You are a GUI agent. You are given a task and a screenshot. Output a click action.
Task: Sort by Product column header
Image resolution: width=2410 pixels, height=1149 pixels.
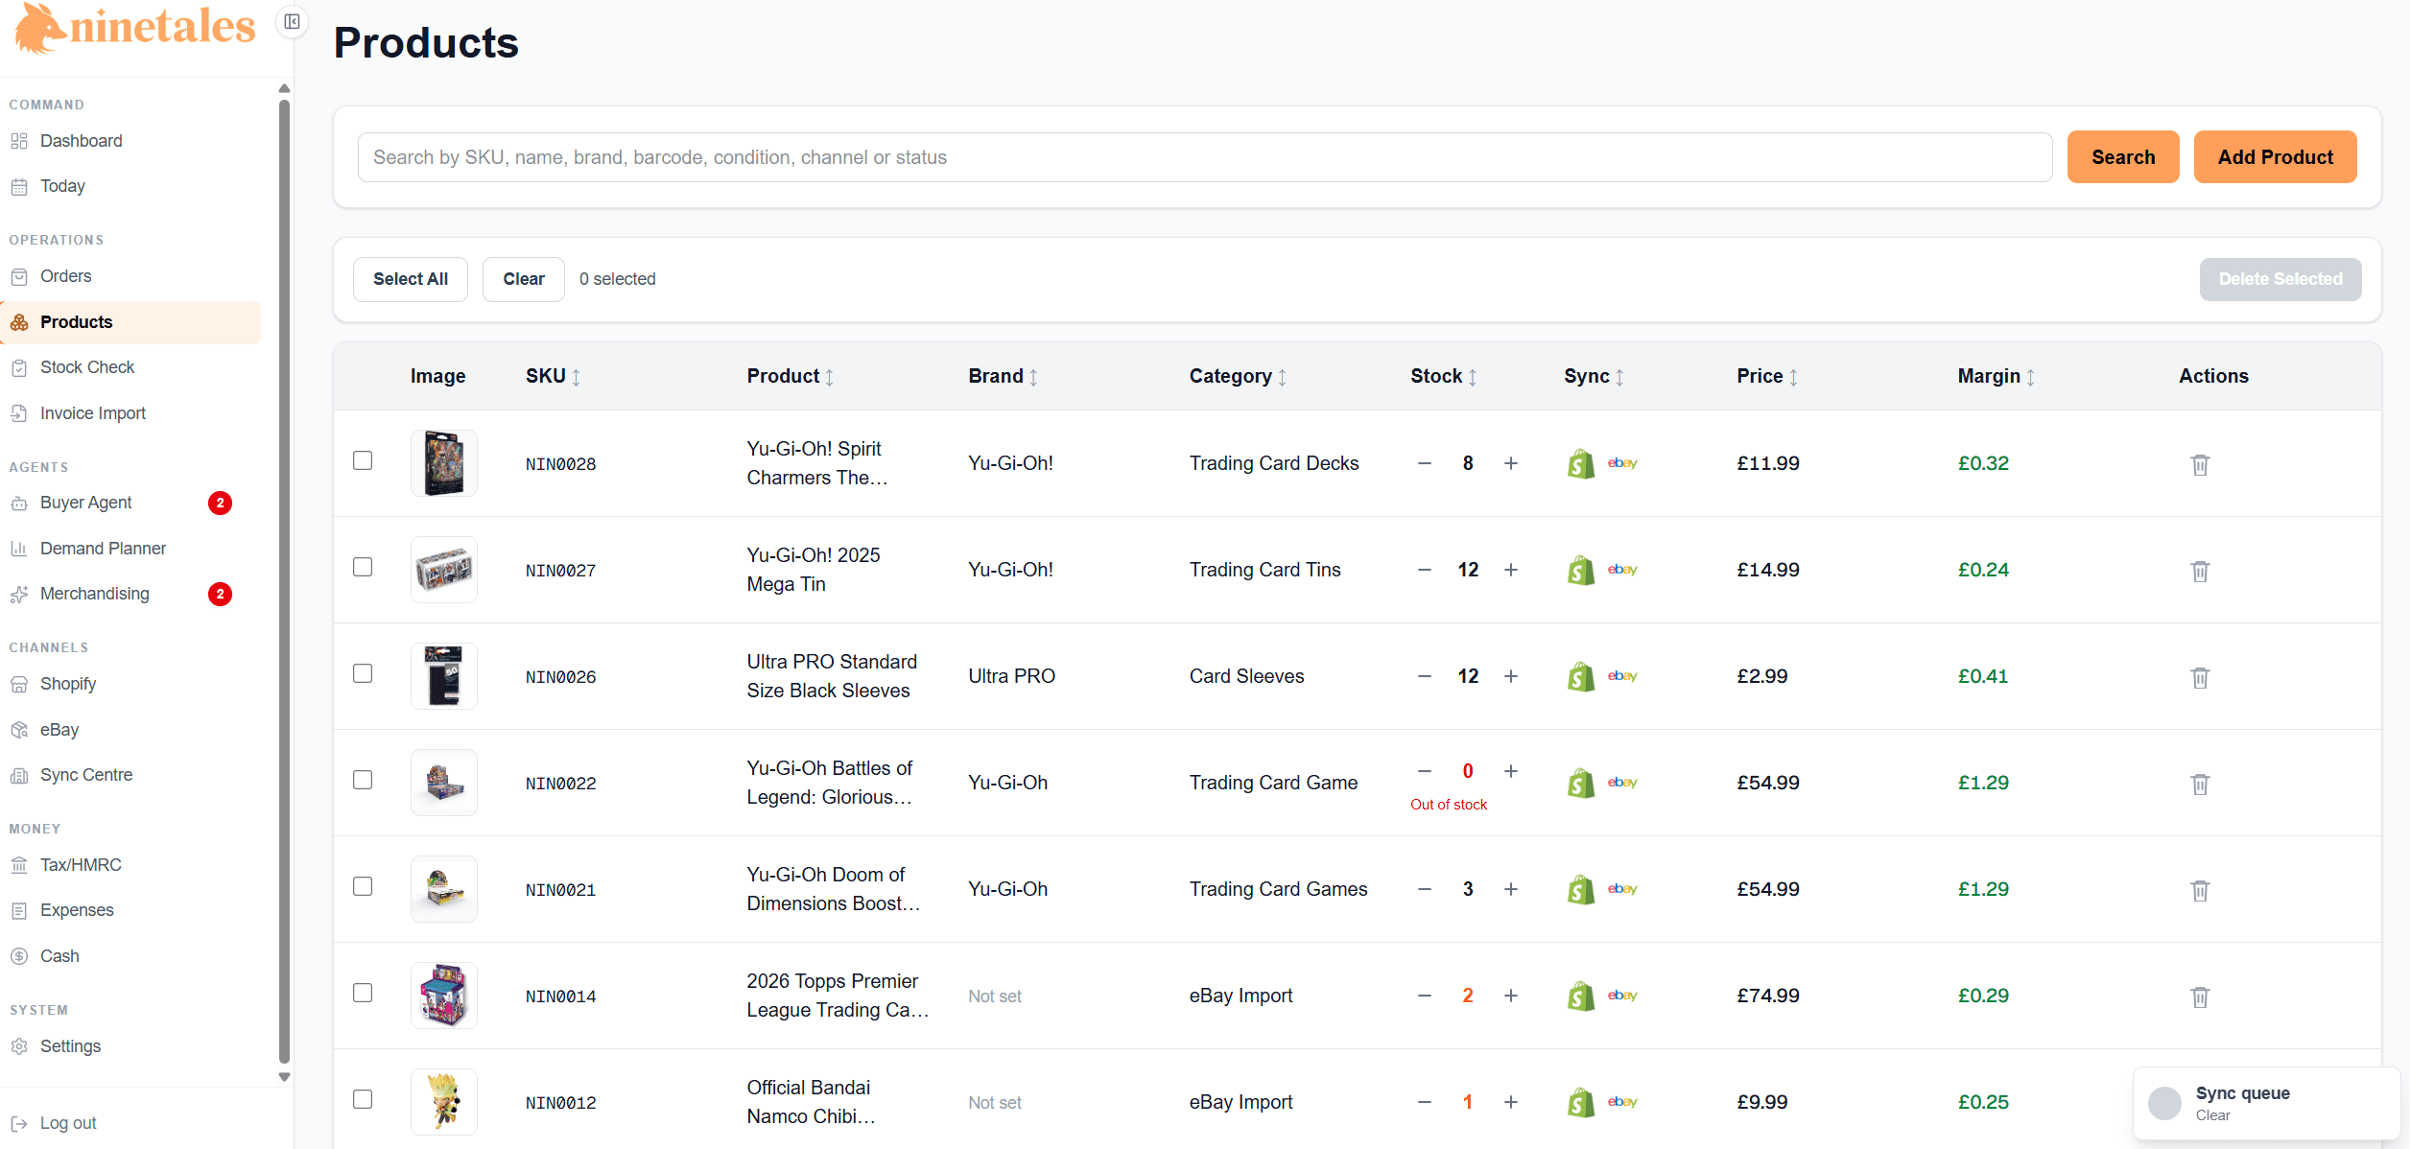tap(791, 376)
